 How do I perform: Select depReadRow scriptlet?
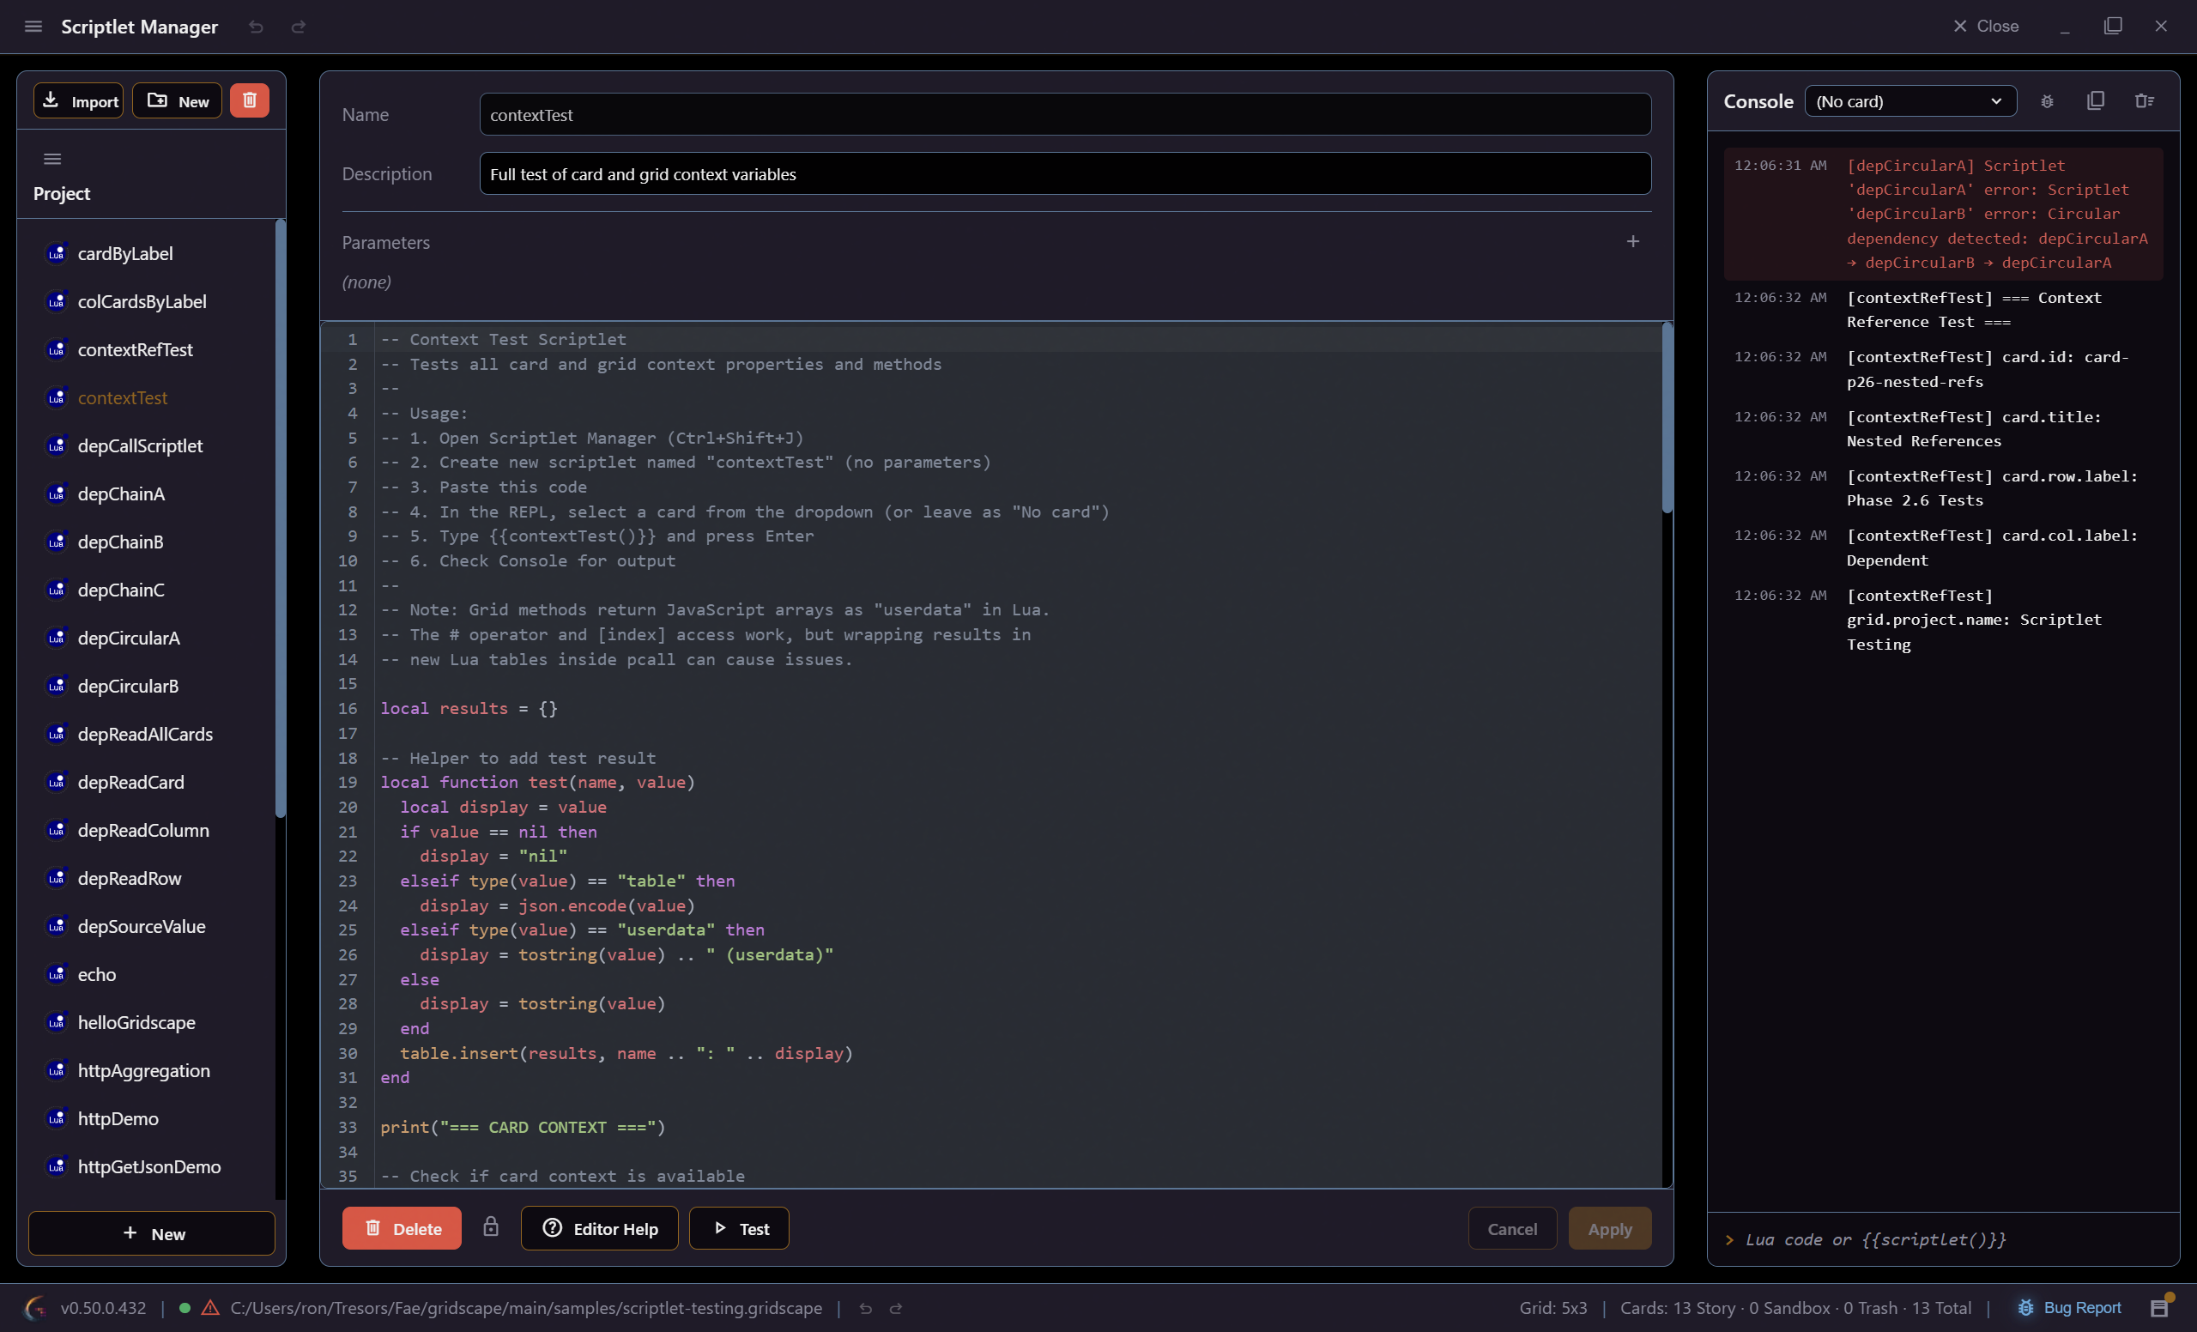click(130, 879)
